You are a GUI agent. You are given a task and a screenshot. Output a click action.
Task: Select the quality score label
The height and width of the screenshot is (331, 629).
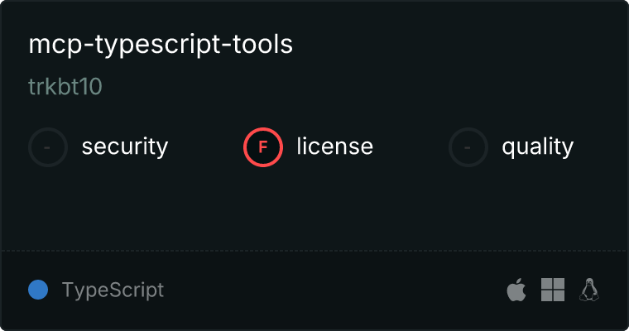tap(537, 147)
